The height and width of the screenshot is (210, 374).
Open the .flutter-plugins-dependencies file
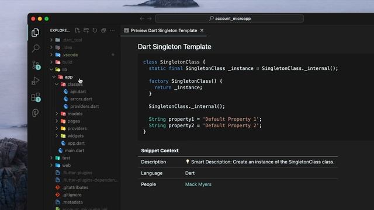[90, 180]
